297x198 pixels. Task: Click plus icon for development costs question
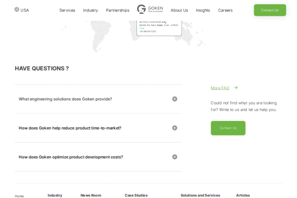point(174,157)
